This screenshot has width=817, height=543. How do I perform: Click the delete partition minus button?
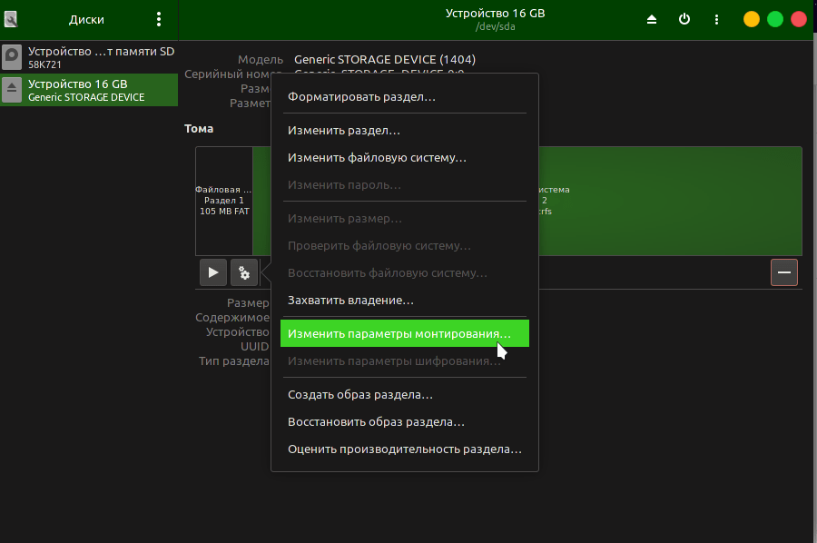[784, 272]
